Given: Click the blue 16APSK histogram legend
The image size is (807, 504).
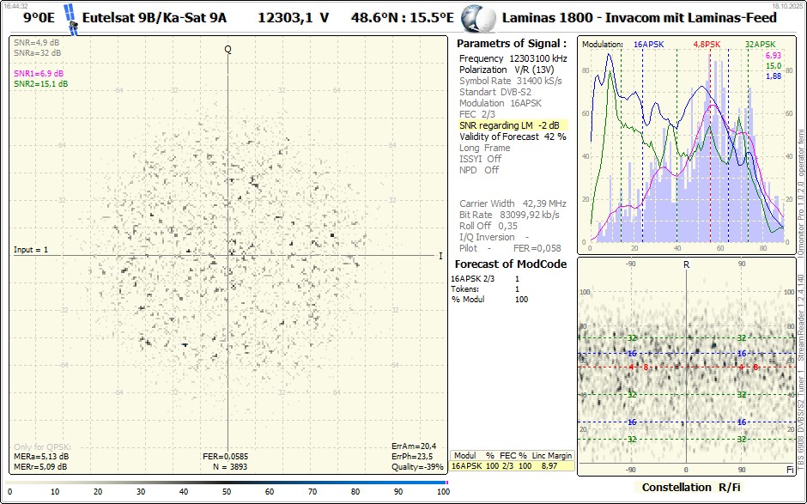Looking at the screenshot, I should click(648, 45).
